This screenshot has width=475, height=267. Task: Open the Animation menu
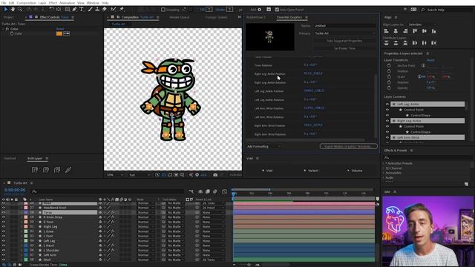(x=67, y=3)
